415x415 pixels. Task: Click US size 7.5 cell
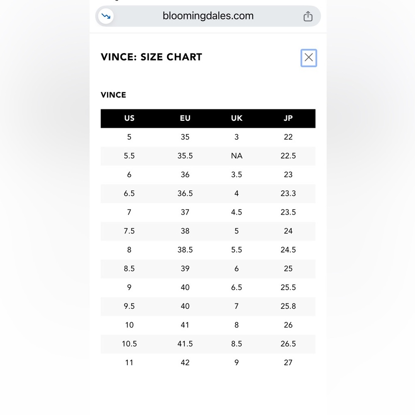[129, 231]
